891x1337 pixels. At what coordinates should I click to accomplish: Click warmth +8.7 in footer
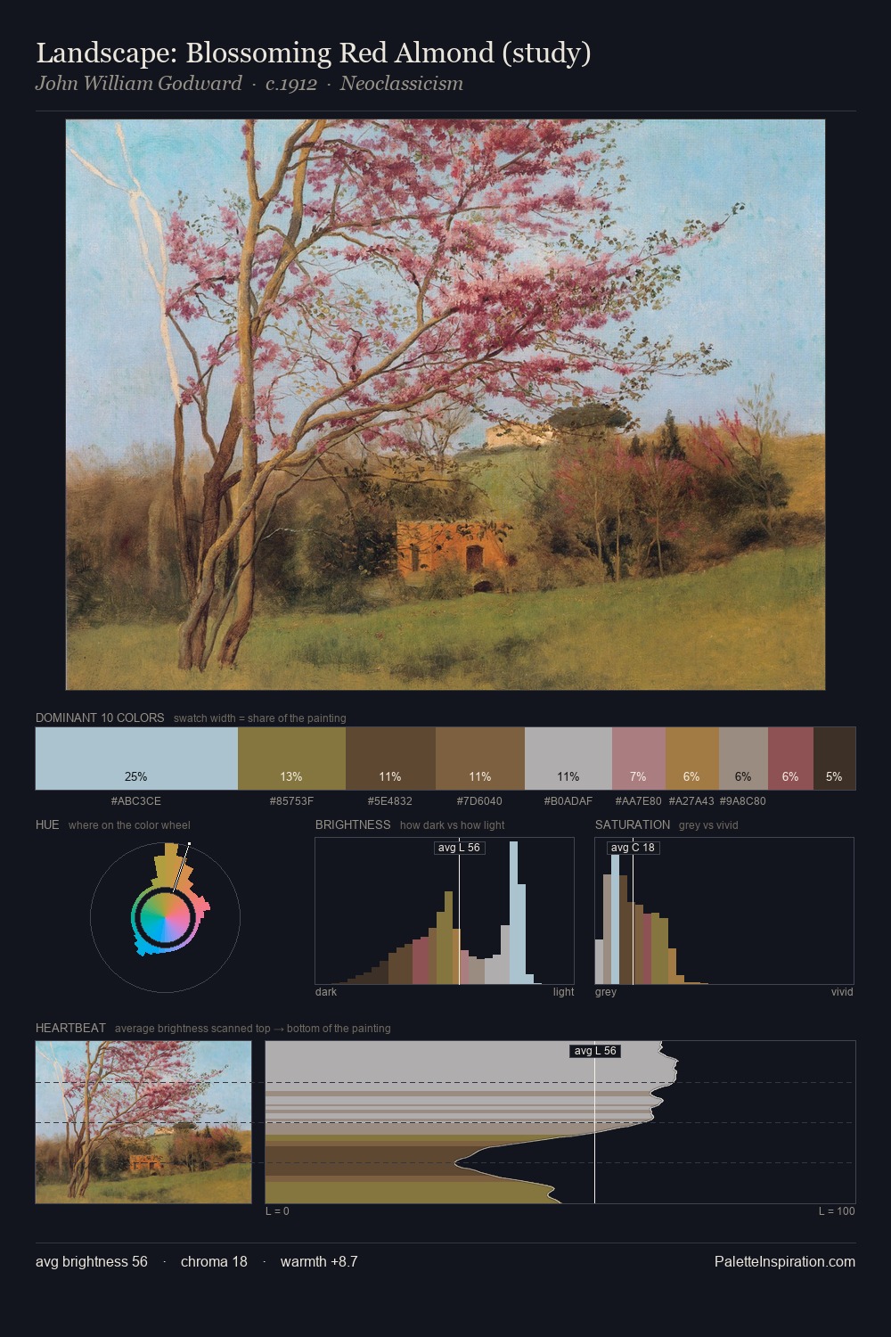pyautogui.click(x=319, y=1261)
